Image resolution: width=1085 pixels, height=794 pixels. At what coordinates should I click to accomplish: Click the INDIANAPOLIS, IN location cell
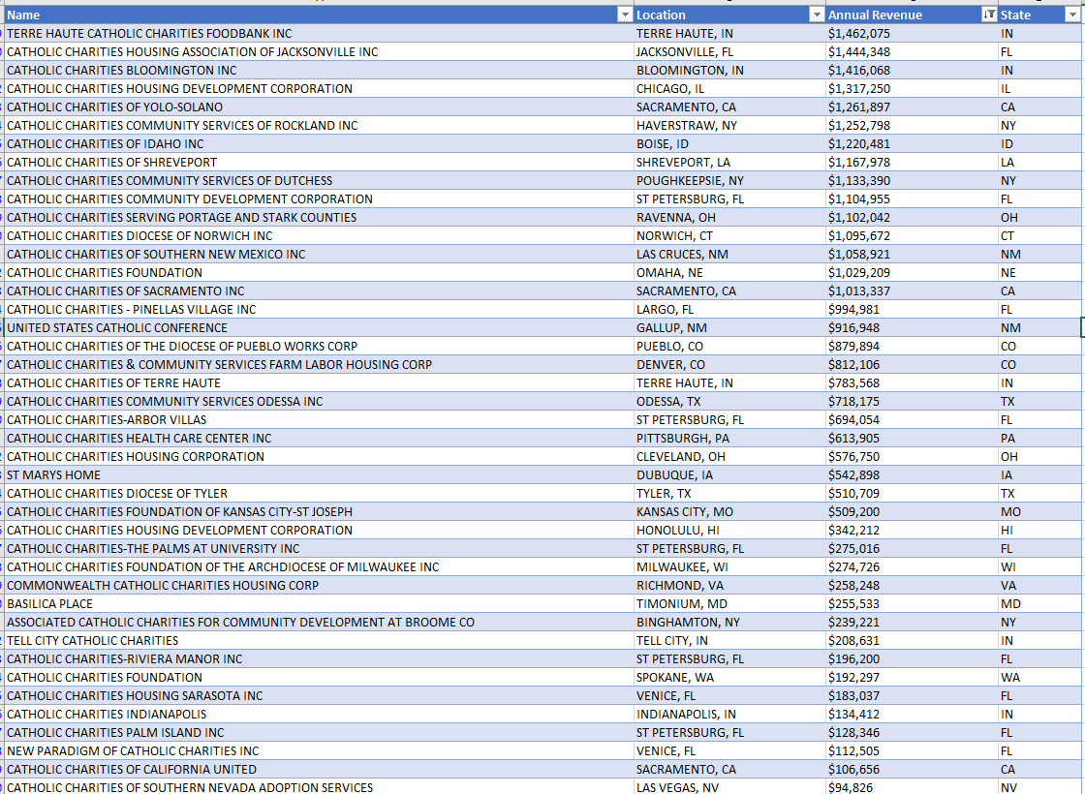tap(729, 714)
